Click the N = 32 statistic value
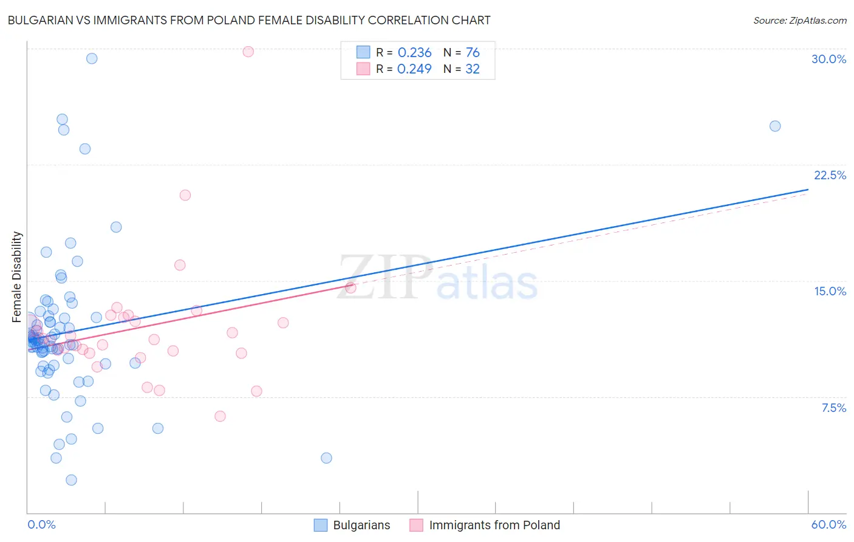The height and width of the screenshot is (542, 854). [462, 69]
